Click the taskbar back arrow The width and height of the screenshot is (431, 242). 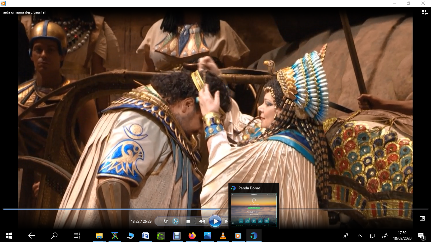click(x=31, y=235)
